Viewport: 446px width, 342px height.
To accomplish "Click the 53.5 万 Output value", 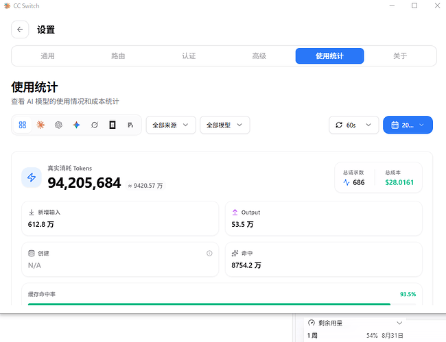I will (242, 224).
